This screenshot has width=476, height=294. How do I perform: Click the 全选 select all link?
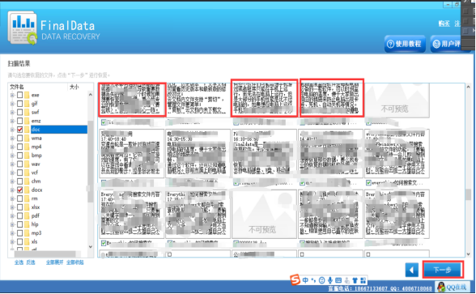19,262
